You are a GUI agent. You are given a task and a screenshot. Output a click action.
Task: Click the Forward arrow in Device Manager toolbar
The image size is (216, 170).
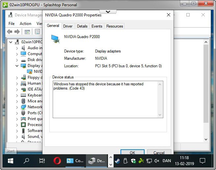pyautogui.click(x=17, y=32)
